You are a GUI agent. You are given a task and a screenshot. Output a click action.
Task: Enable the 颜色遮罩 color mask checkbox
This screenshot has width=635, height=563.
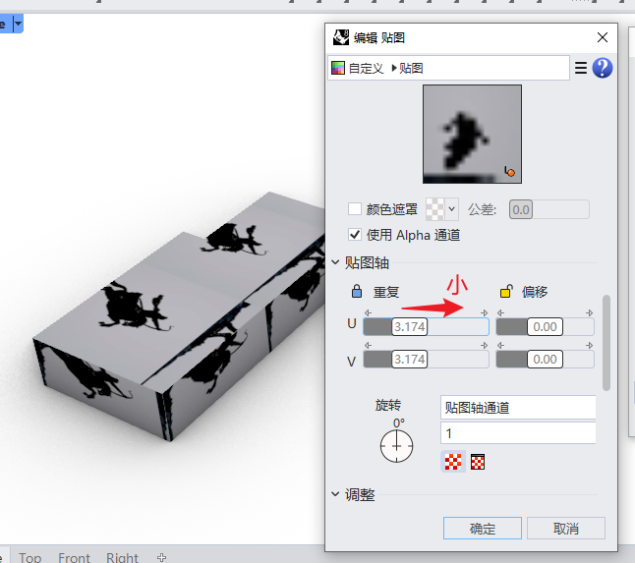tap(355, 209)
